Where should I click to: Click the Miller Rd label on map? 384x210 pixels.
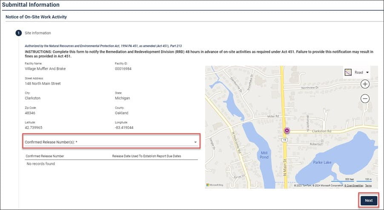(x=273, y=116)
